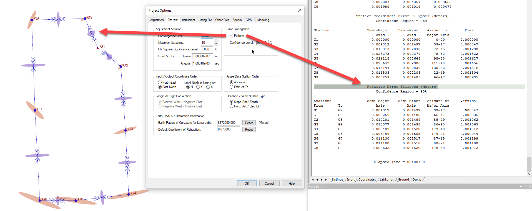Select From-At-To angle station order
Screen dimensions: 532x211
tap(231, 87)
